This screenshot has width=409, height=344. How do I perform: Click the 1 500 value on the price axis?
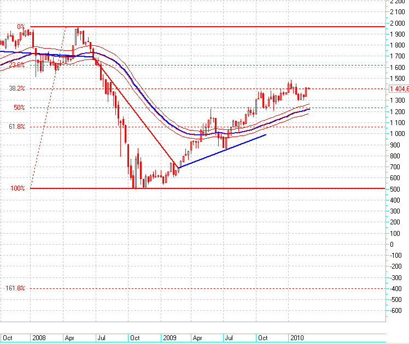398,79
